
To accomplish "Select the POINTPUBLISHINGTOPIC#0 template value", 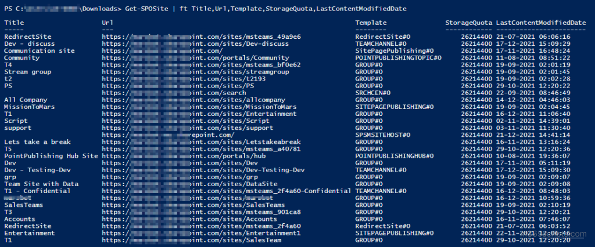I will click(399, 58).
